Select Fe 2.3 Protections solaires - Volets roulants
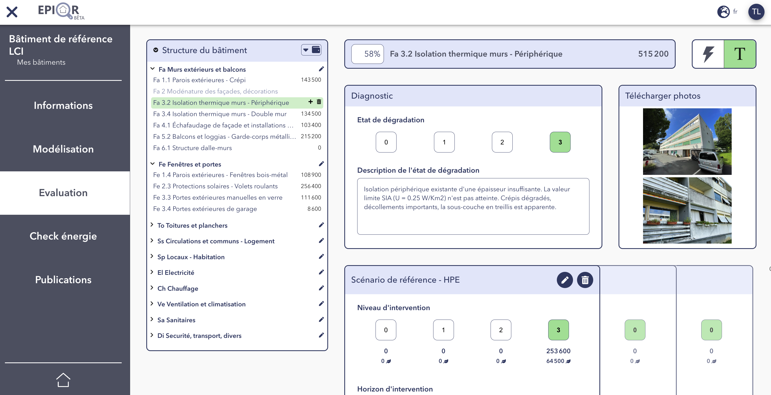Screen dimensions: 771x395 (237, 186)
